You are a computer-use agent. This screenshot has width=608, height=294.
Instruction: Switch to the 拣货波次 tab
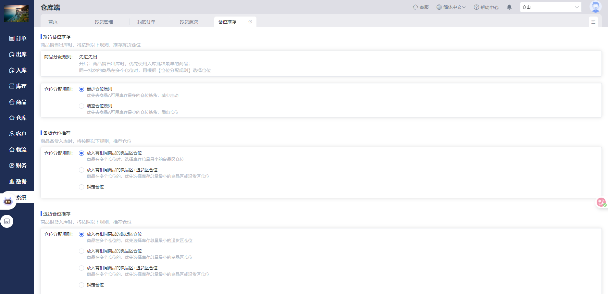coord(189,22)
